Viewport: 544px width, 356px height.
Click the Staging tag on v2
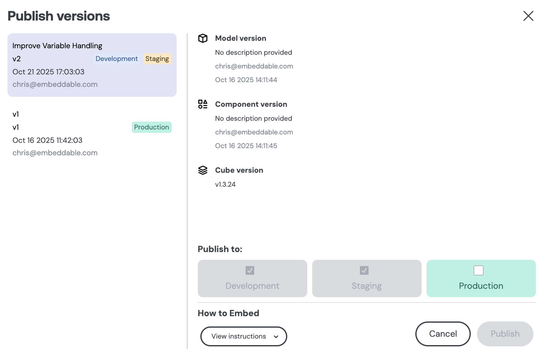coord(157,59)
